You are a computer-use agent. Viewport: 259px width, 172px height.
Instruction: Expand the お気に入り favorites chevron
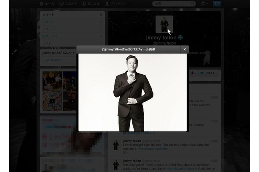[101, 36]
